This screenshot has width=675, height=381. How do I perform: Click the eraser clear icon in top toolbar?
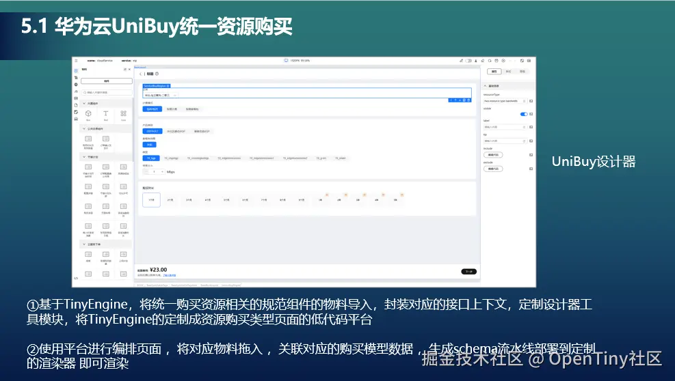click(483, 61)
